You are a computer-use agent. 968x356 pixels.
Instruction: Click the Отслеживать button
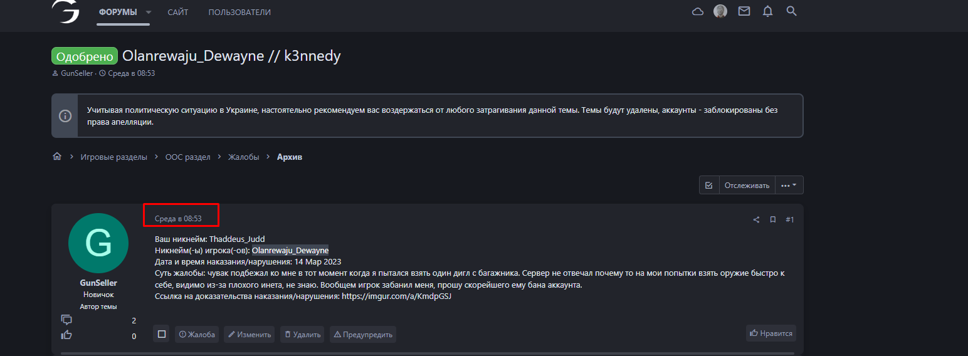pyautogui.click(x=747, y=185)
